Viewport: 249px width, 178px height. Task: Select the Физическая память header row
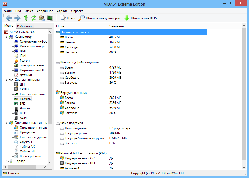click(131, 32)
